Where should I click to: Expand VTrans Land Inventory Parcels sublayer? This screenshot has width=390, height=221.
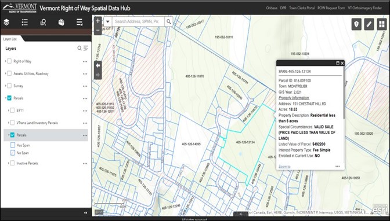[9, 123]
